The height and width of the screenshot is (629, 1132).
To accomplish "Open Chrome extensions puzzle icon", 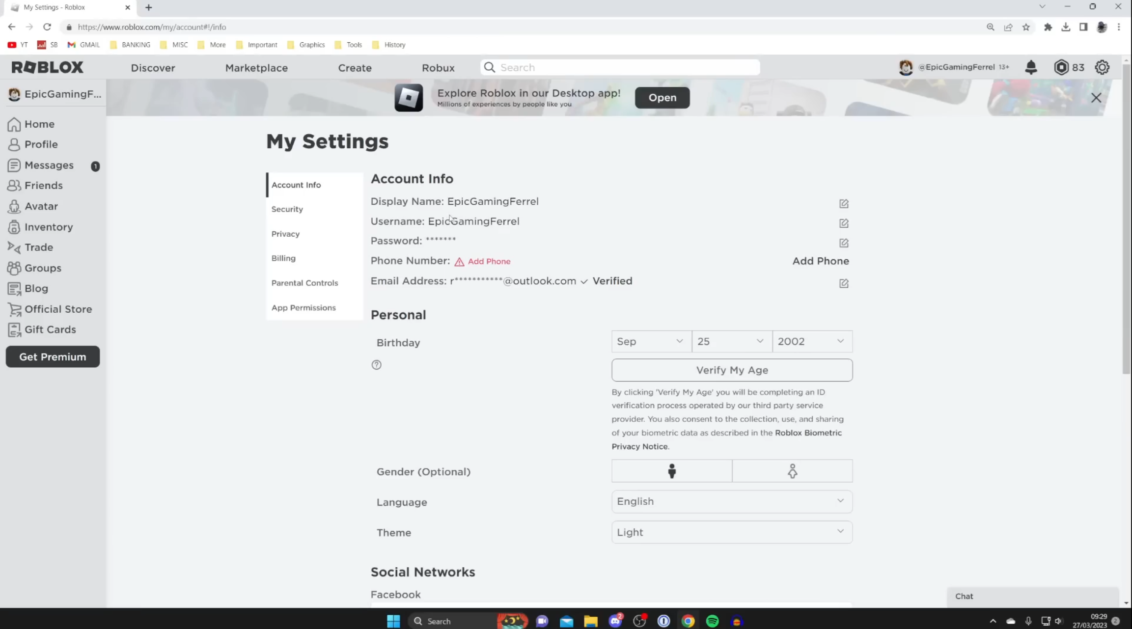I will click(x=1048, y=27).
